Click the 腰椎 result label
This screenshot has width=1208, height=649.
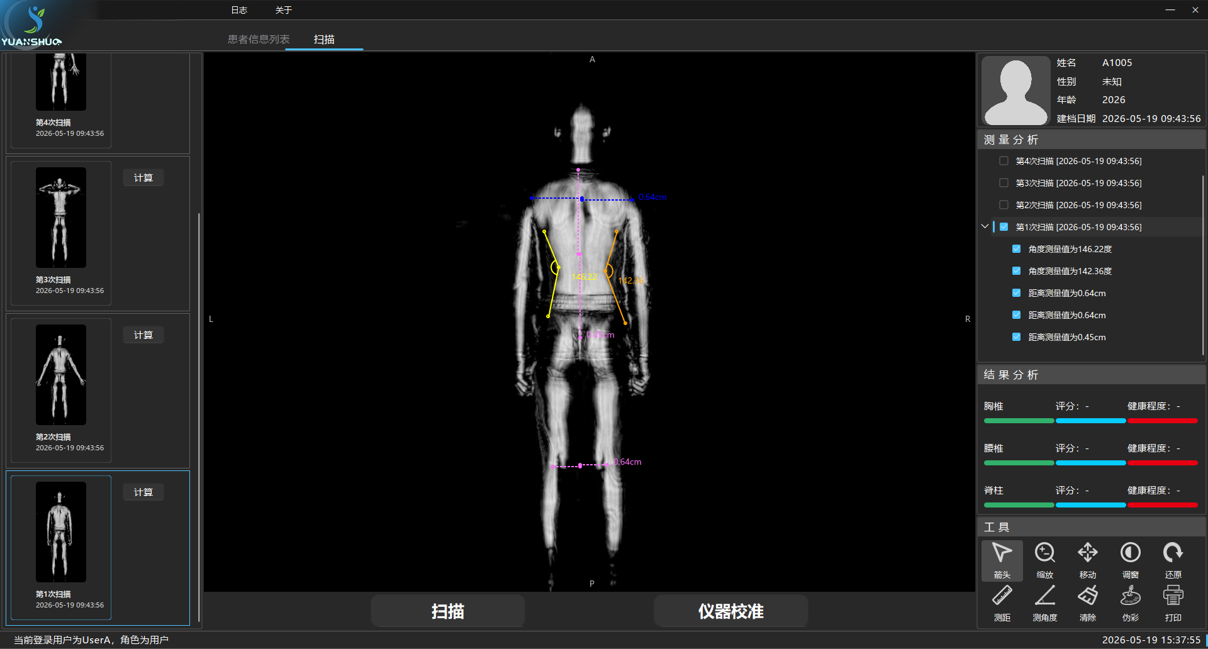tap(993, 448)
